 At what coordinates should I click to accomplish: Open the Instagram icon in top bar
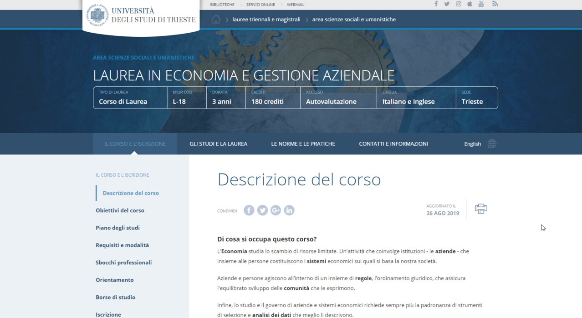[x=459, y=4]
